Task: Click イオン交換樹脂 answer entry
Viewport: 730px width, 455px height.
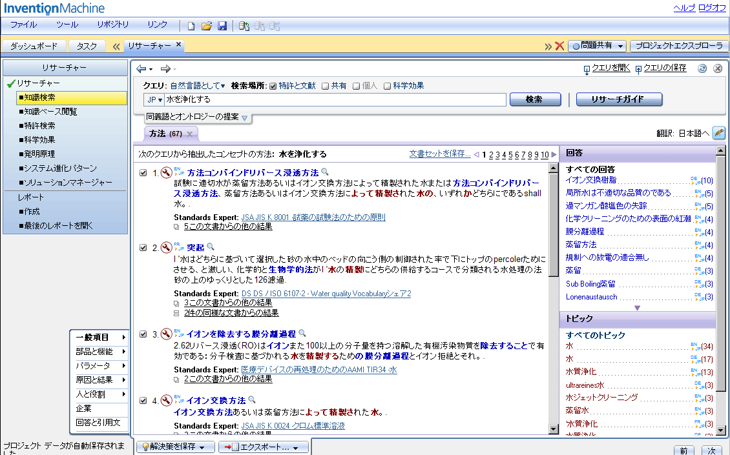Action: [x=591, y=179]
